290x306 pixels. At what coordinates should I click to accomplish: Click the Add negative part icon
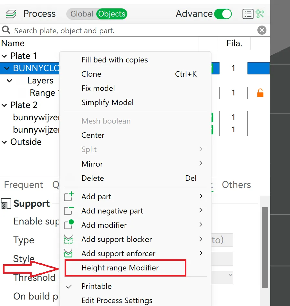69,211
